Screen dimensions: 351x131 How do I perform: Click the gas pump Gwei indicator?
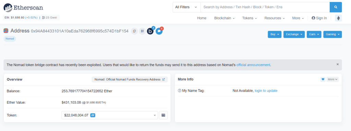tap(49, 18)
